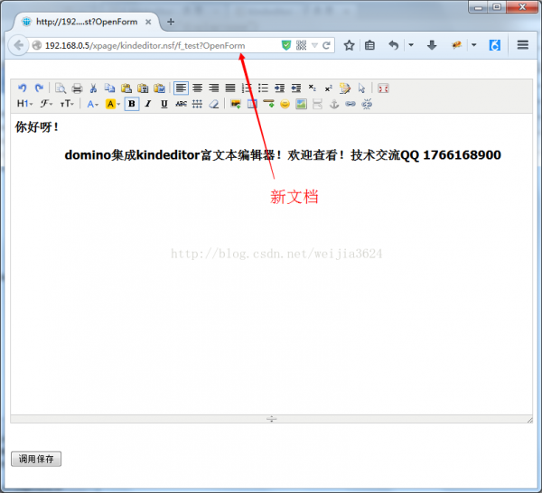Toggle bold formatting
542x493 pixels.
point(132,104)
